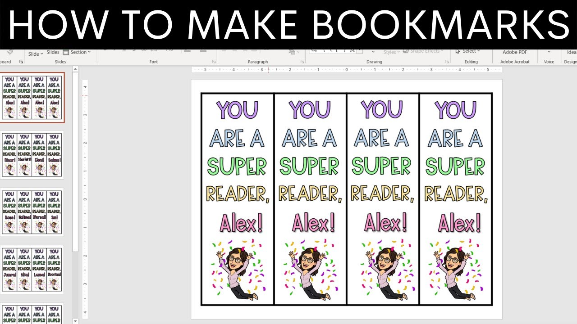Open the Shape Effects dropdown
This screenshot has width=577, height=324.
coord(424,51)
